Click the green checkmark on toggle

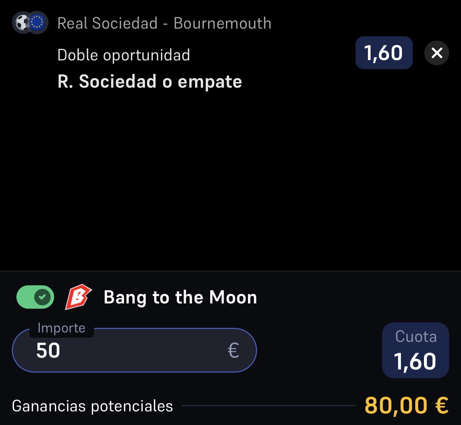click(x=43, y=297)
